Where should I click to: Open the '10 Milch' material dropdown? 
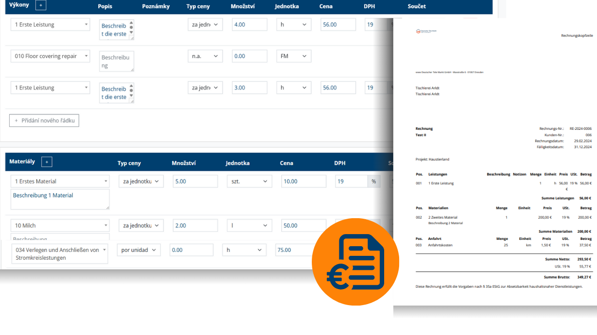[60, 225]
